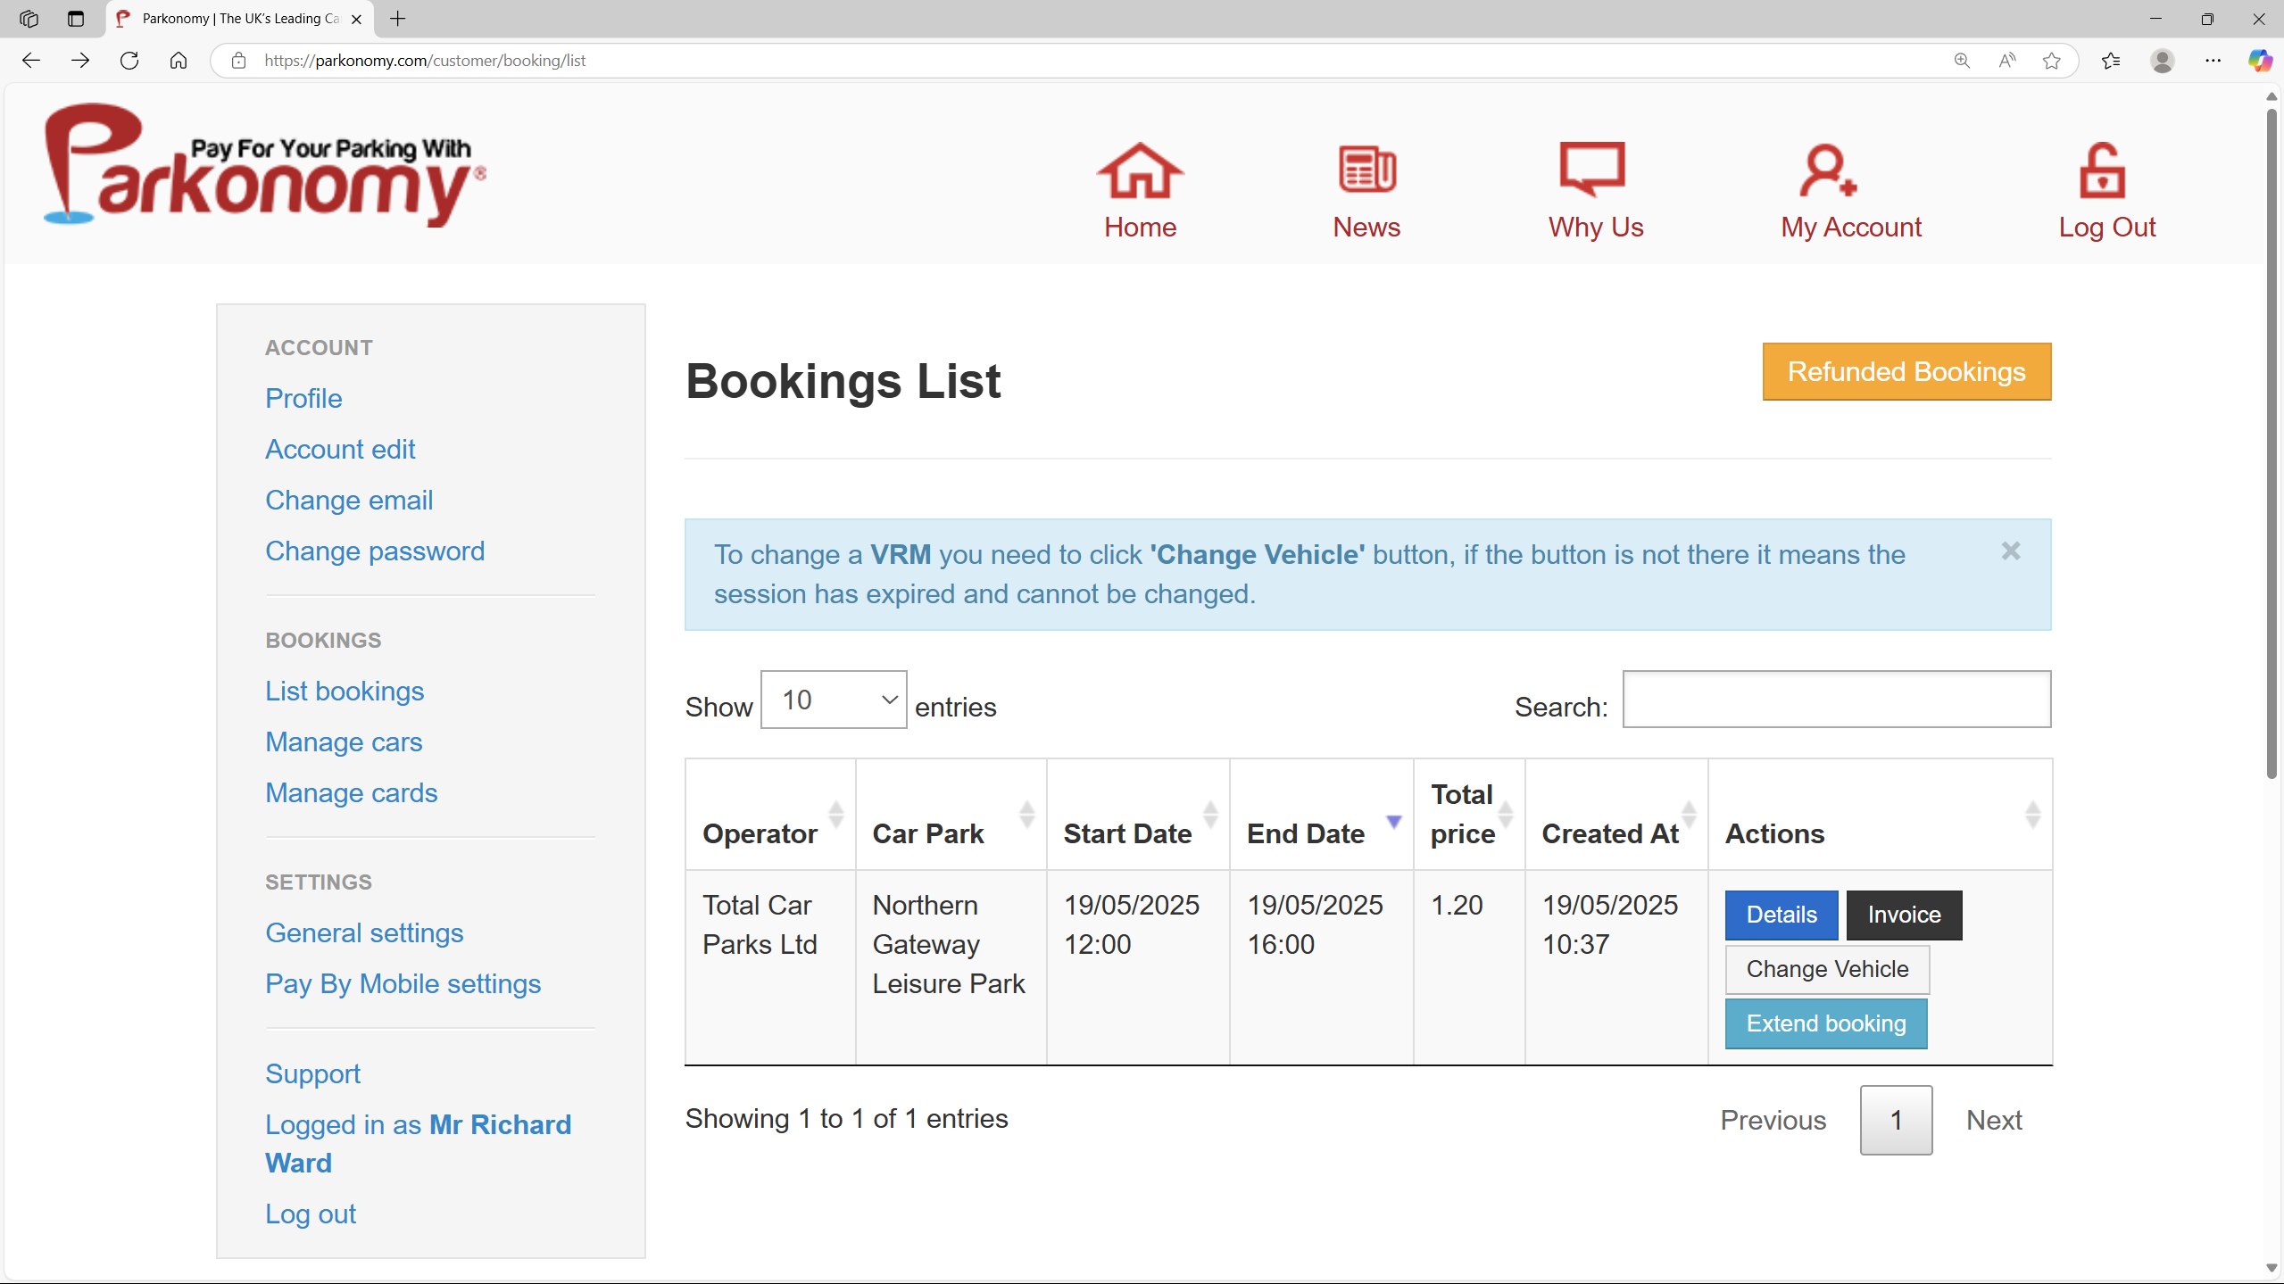This screenshot has height=1284, width=2284.
Task: Sort table by End Date column
Action: pyautogui.click(x=1321, y=814)
